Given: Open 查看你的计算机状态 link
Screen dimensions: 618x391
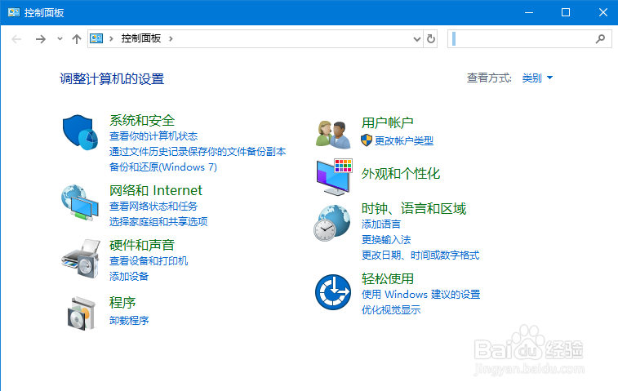Looking at the screenshot, I should [153, 136].
